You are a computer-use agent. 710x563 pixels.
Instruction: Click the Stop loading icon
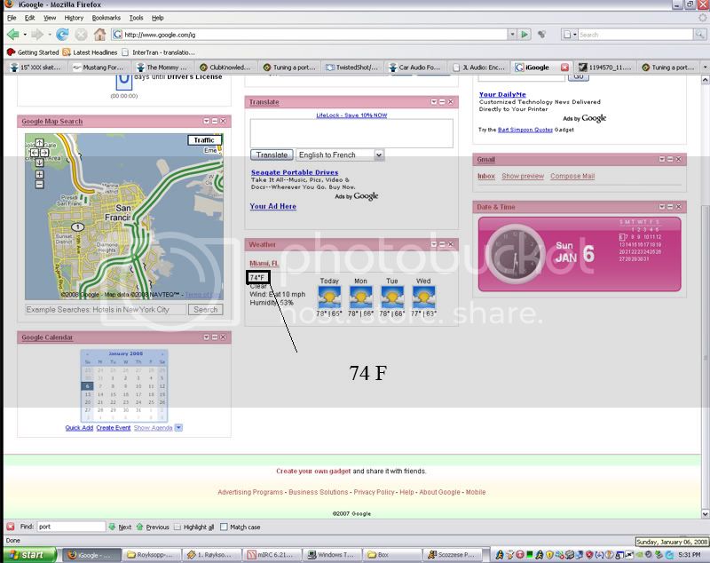click(x=81, y=35)
